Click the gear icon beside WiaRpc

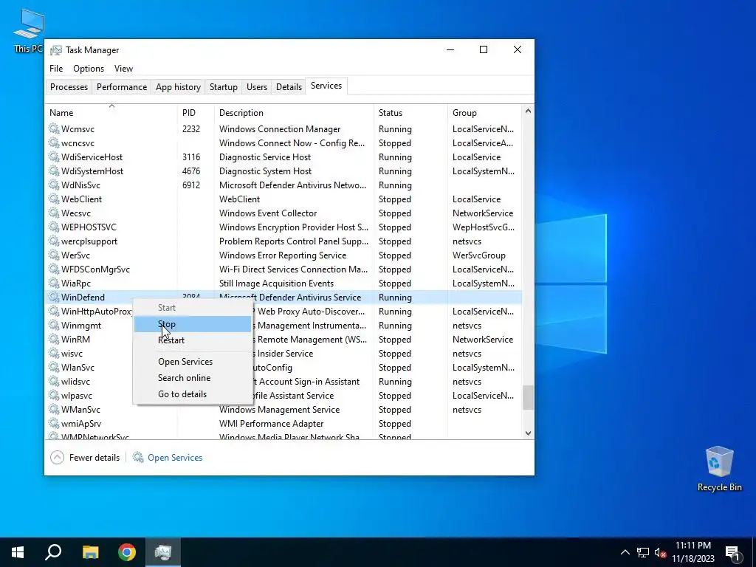point(54,283)
